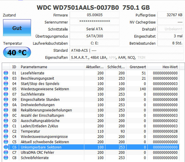
Task: Click the Firmware field showing 05.00K05
Action: click(95, 15)
